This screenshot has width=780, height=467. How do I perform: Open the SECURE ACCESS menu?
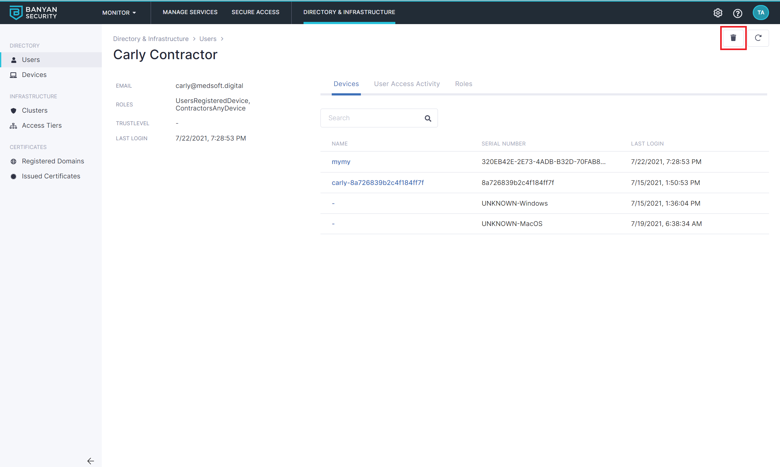click(255, 12)
